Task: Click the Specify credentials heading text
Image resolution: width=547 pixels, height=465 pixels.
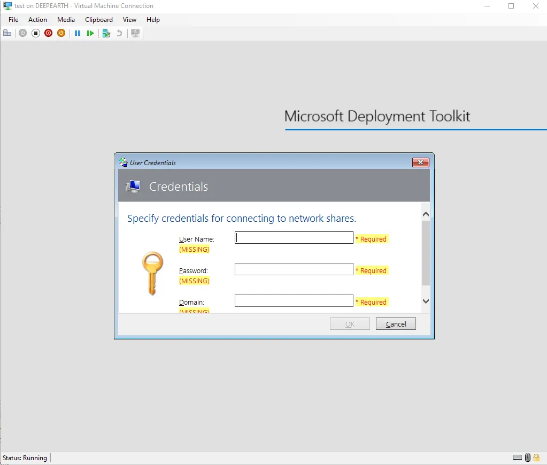Action: point(242,219)
